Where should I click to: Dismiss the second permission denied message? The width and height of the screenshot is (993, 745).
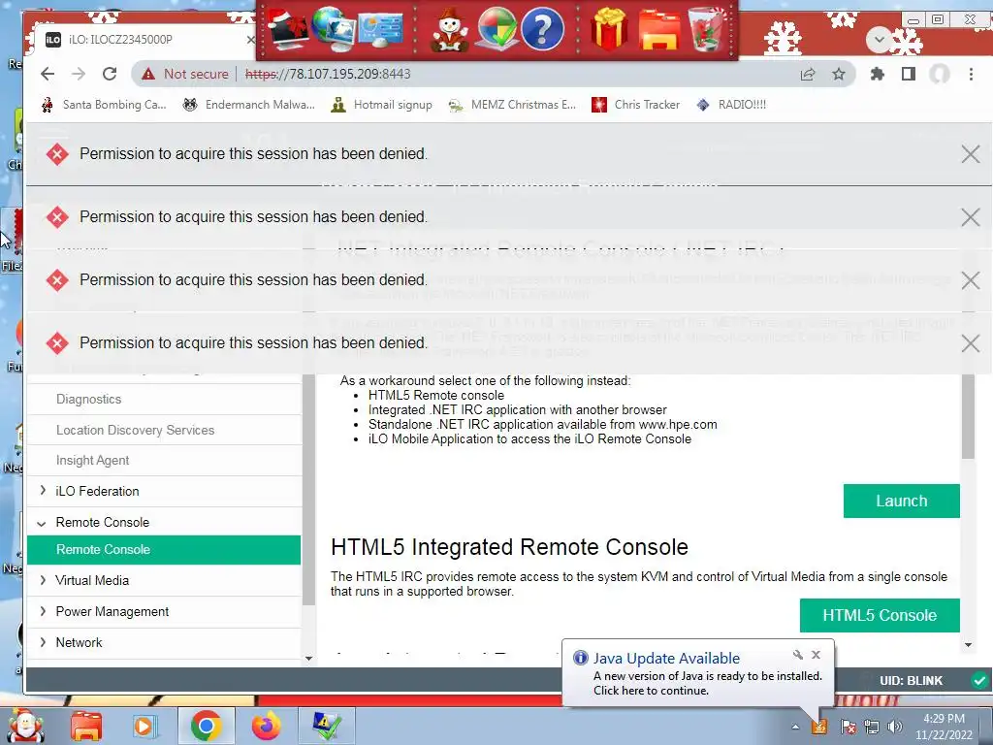coord(970,217)
